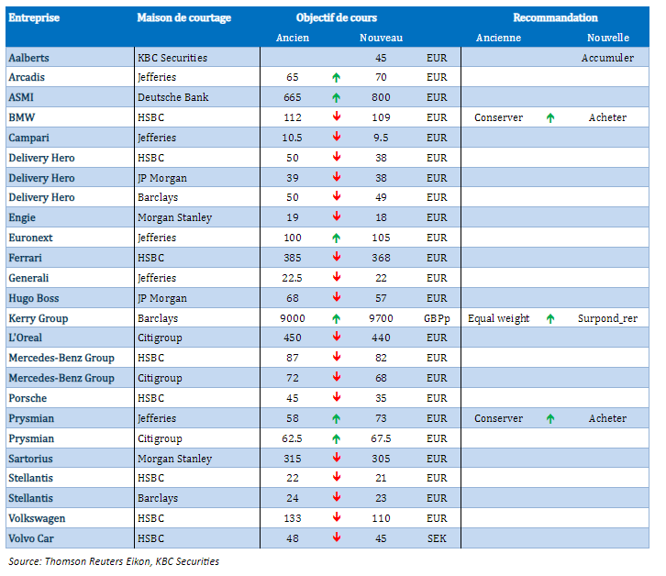
Task: Click the Surpond_rer recommendation cell
Action: [x=607, y=318]
